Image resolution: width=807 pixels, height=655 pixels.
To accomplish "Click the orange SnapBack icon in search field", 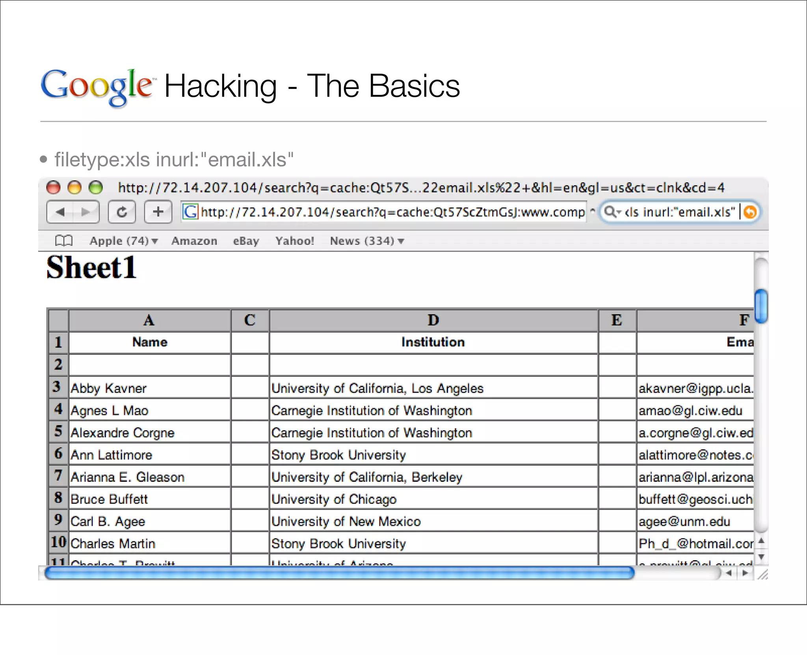I will click(x=750, y=212).
